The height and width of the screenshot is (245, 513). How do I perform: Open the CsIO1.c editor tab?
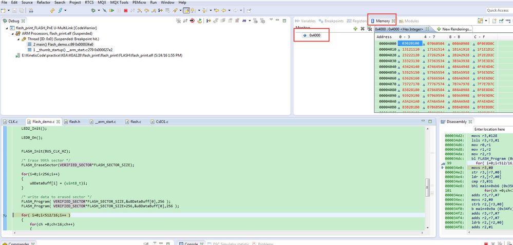point(160,121)
